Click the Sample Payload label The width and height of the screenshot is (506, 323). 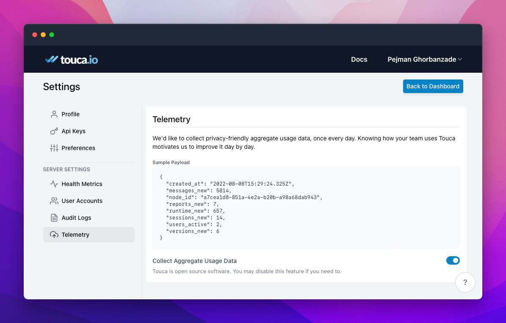(x=171, y=162)
